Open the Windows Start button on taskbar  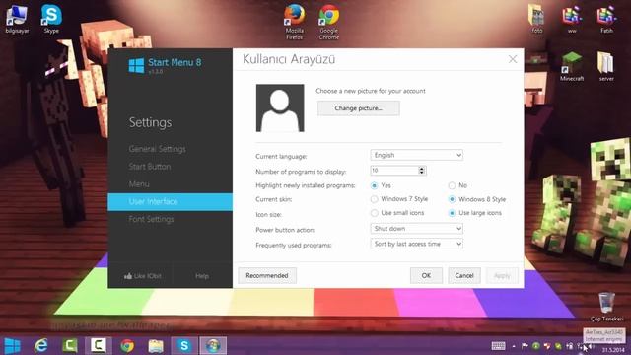[12, 346]
